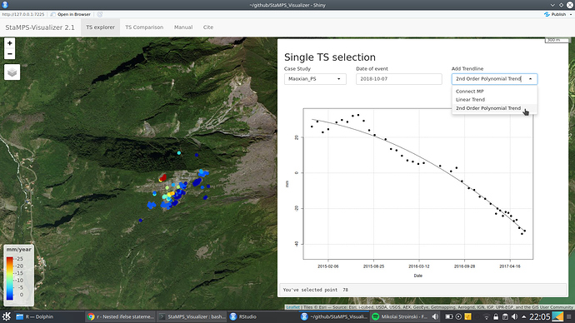Click StaMPS-Visualizer 2.1 brand title
This screenshot has height=323, width=575.
tap(40, 27)
